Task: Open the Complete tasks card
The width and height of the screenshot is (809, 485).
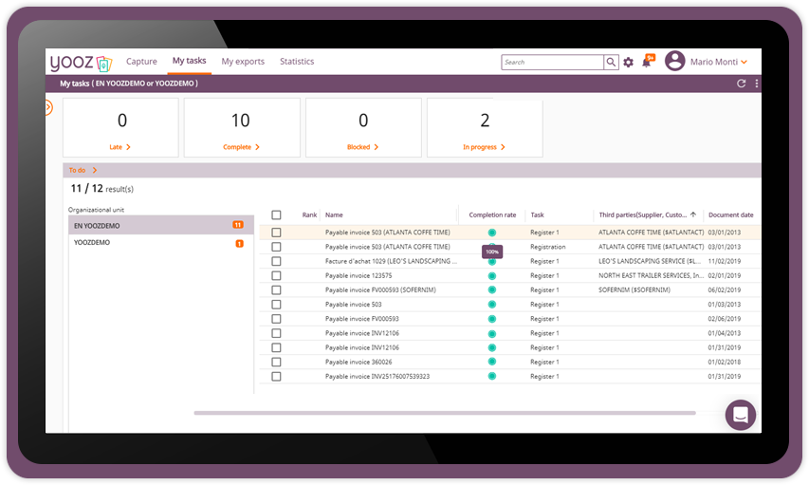Action: (x=242, y=127)
